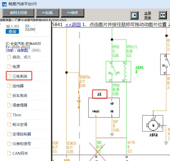Click the file icon beside Tbox

click(9, 115)
